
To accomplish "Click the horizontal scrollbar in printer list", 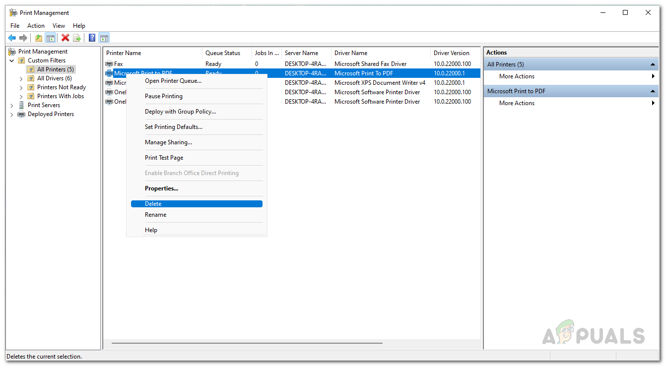I will pyautogui.click(x=247, y=343).
